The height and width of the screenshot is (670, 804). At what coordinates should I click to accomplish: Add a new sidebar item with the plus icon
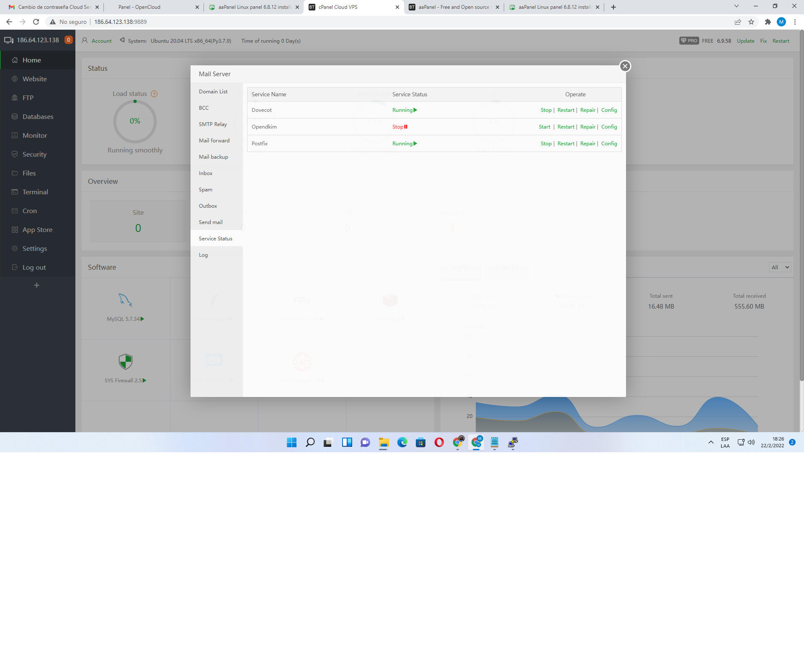(37, 285)
